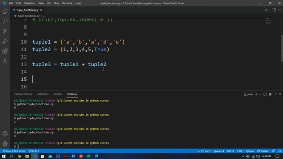
Task: Close the tuple_functions.py tab
Action: (x=41, y=10)
